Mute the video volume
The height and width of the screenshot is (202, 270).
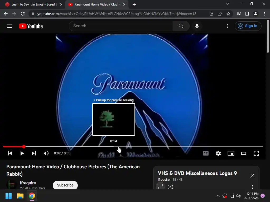pos(46,153)
